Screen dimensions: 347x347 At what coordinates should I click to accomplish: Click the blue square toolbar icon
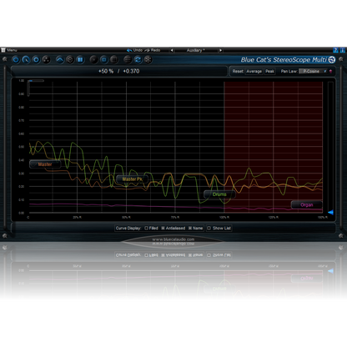point(103,59)
